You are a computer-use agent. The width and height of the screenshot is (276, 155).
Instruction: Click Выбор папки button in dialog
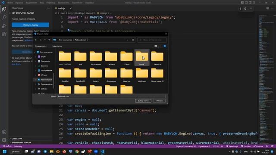[143, 101]
